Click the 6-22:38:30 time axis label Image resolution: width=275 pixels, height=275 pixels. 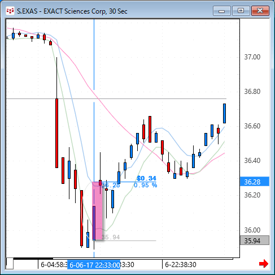point(181,265)
